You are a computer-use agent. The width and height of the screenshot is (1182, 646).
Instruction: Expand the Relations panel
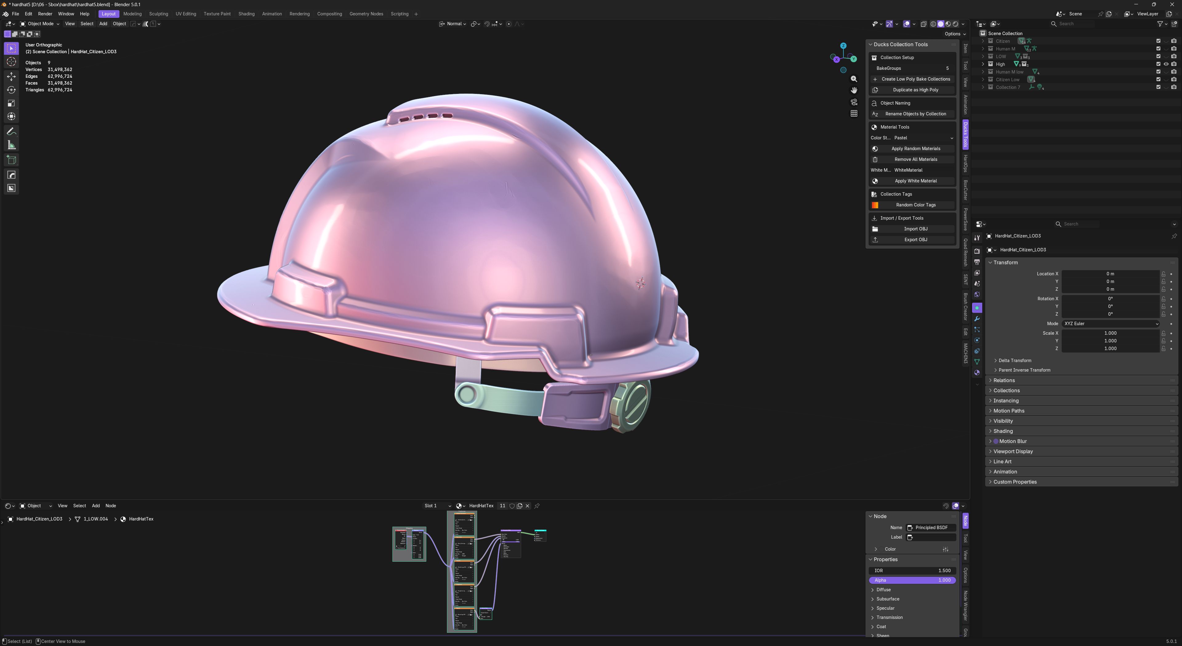point(1004,380)
